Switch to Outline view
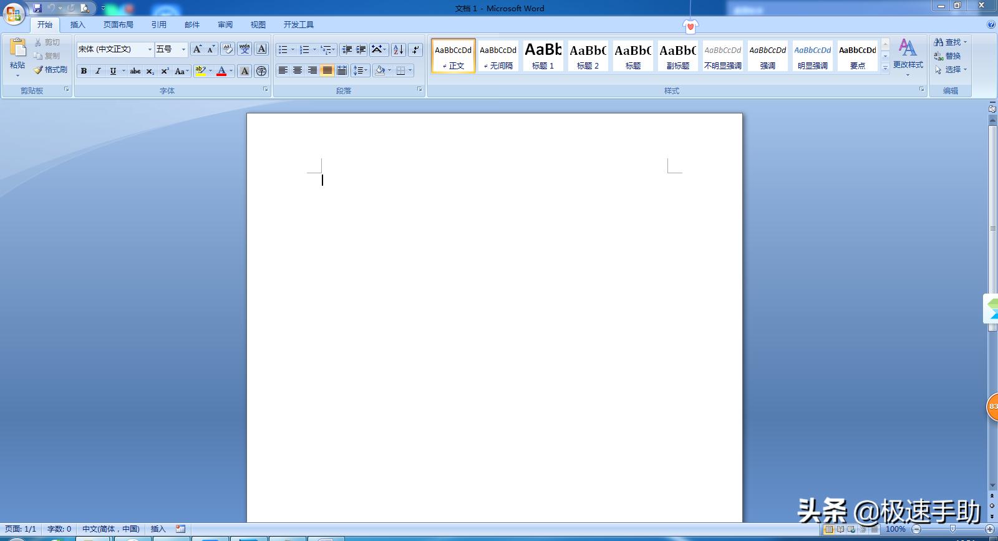Viewport: 998px width, 541px height. [x=863, y=529]
